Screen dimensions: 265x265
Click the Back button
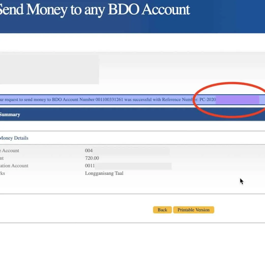coord(162,210)
